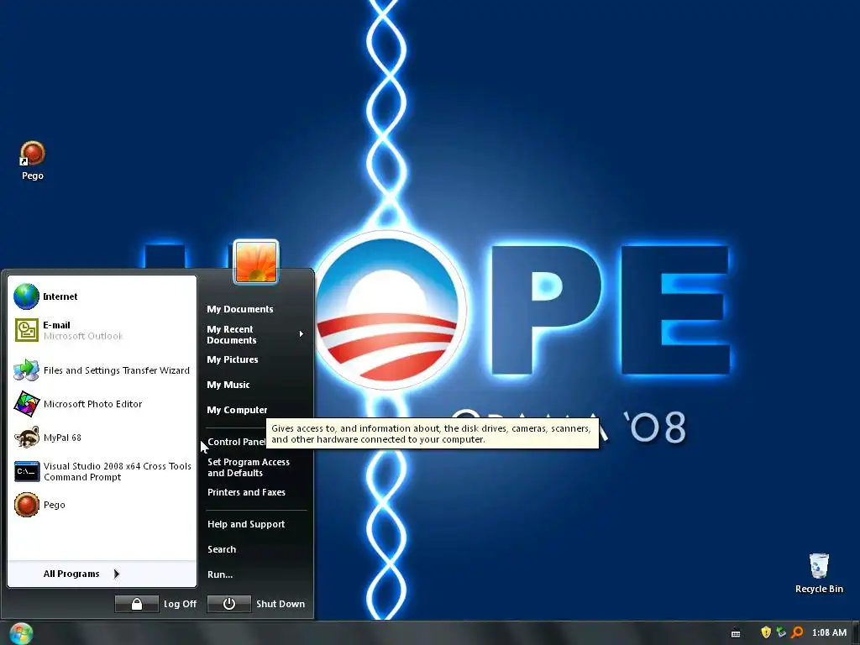Click the orange magnifier tray icon
The image size is (860, 645).
797,632
